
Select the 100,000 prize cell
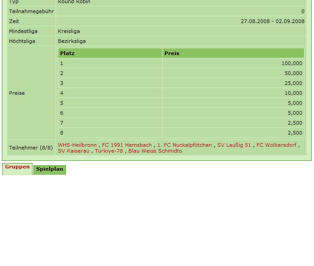tap(291, 63)
